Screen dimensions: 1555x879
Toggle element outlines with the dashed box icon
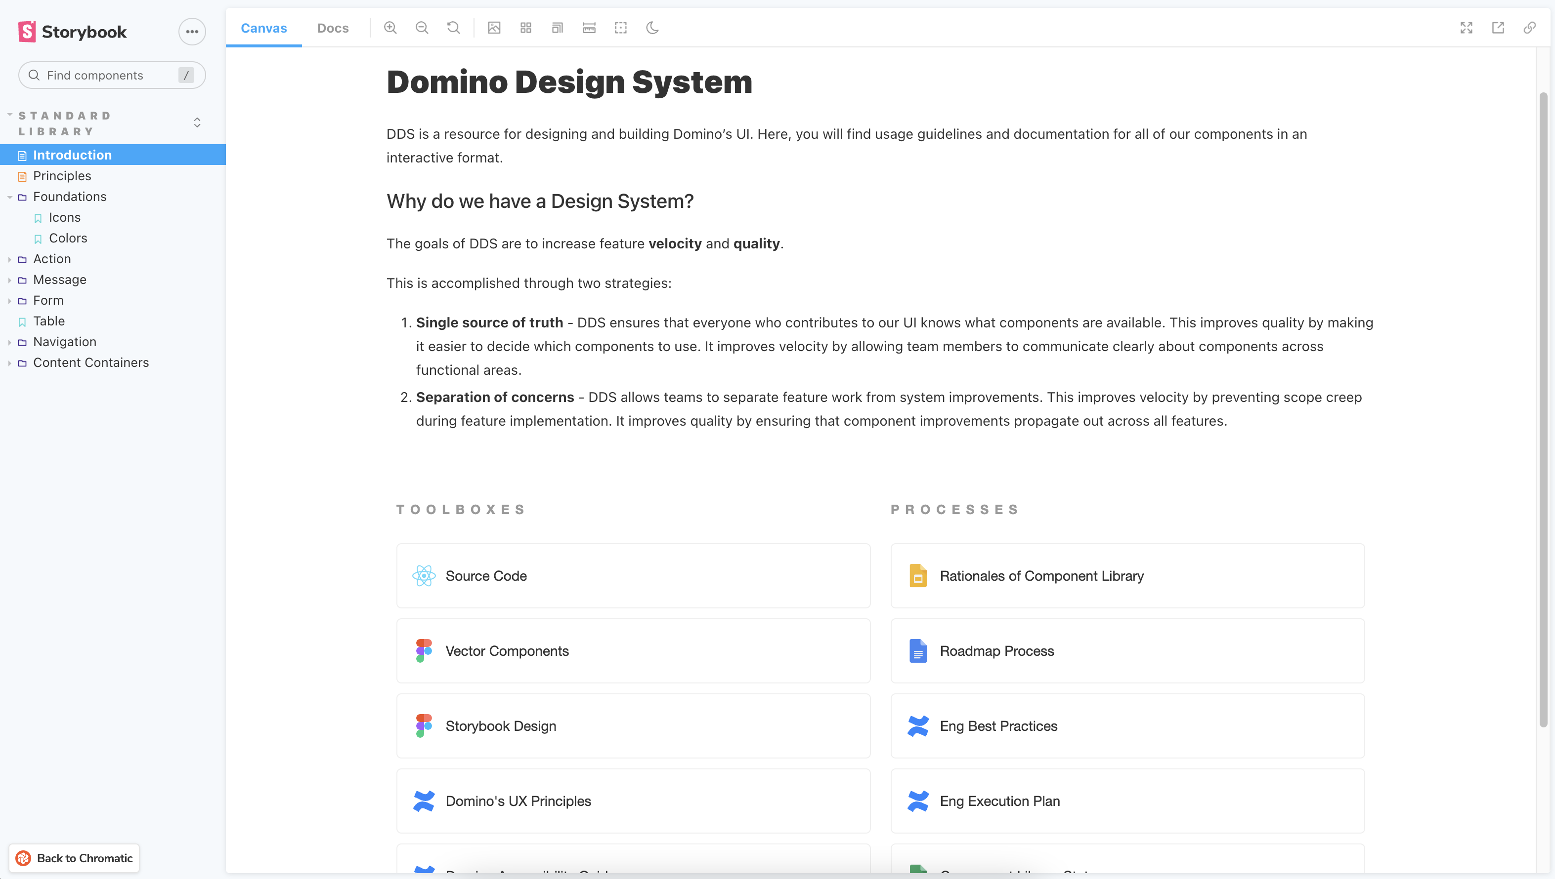click(x=620, y=28)
